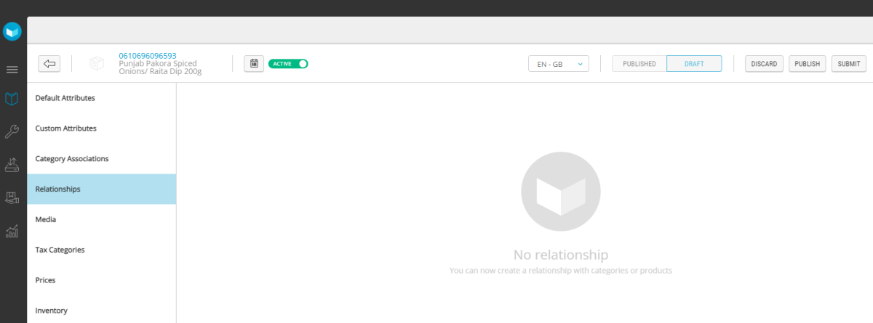Toggle the ACTIVE product switch
The width and height of the screenshot is (873, 323).
pyautogui.click(x=288, y=64)
